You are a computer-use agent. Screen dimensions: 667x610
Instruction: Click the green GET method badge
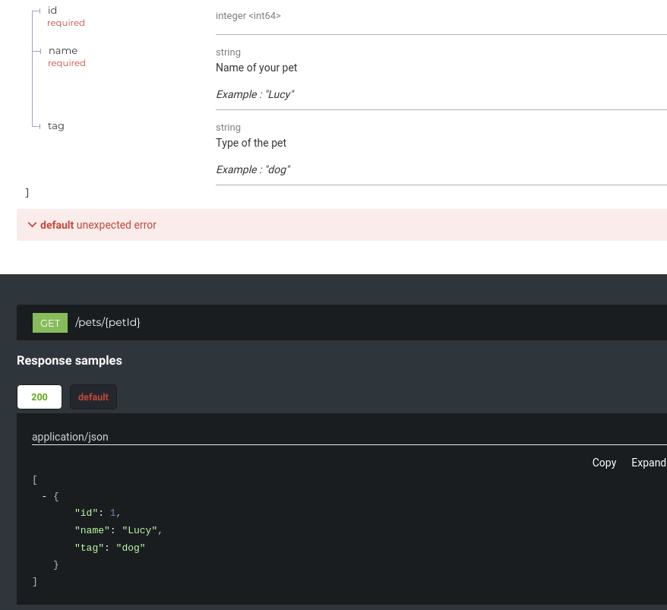[49, 323]
